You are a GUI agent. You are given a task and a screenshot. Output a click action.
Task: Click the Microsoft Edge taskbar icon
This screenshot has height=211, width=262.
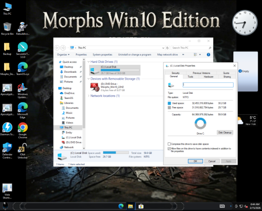click(x=121, y=206)
